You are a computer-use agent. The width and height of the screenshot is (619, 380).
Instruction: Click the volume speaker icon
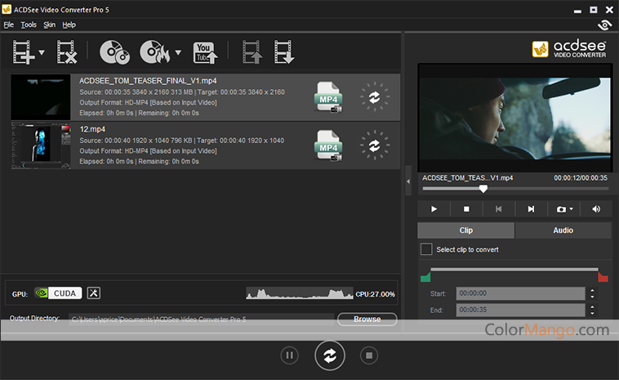(596, 209)
